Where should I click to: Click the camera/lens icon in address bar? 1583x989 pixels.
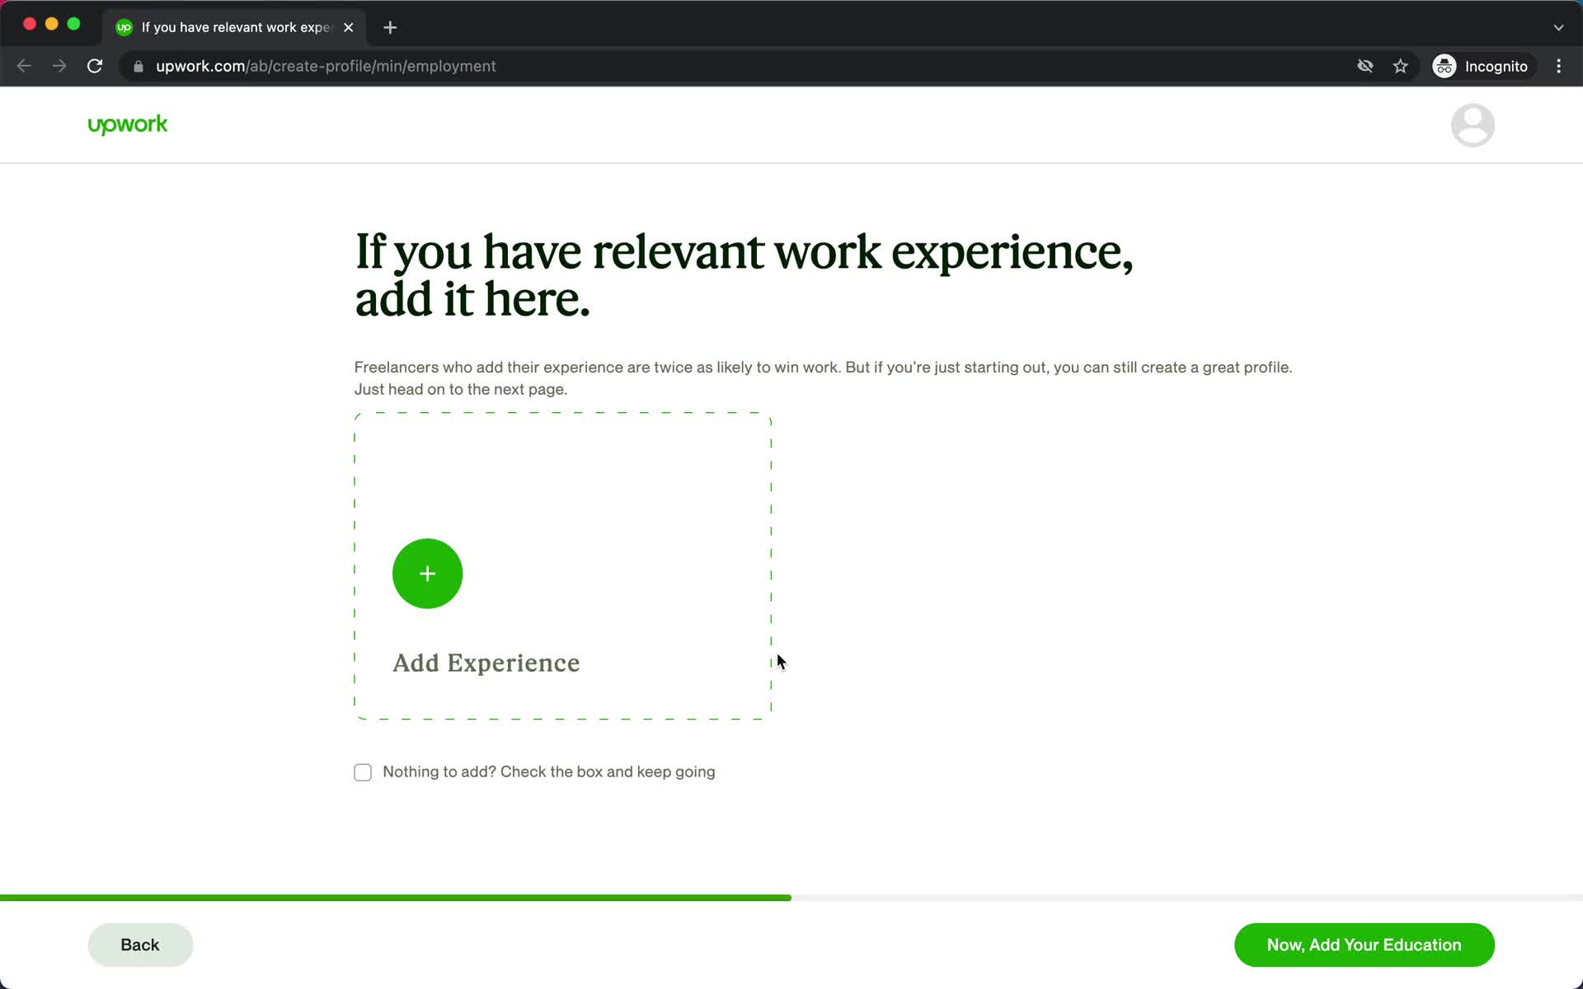(1365, 66)
